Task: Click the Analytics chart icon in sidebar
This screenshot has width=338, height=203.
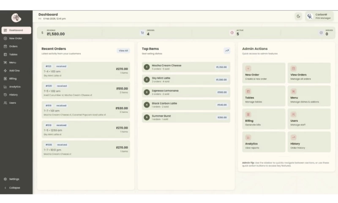Action: (x=5, y=87)
